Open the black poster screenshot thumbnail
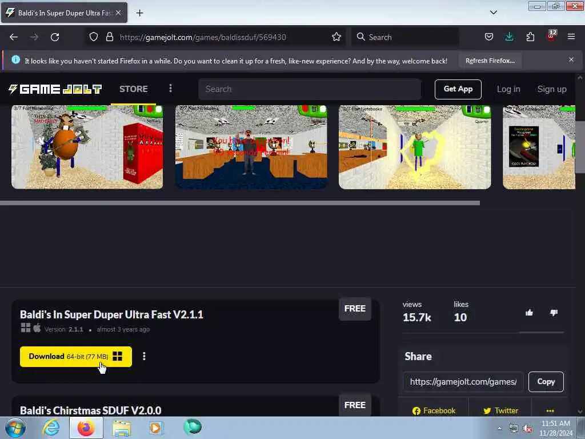585x439 pixels. point(539,147)
